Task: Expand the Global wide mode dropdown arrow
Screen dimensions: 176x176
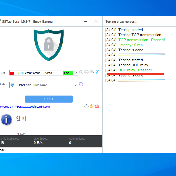Action: tap(76, 85)
